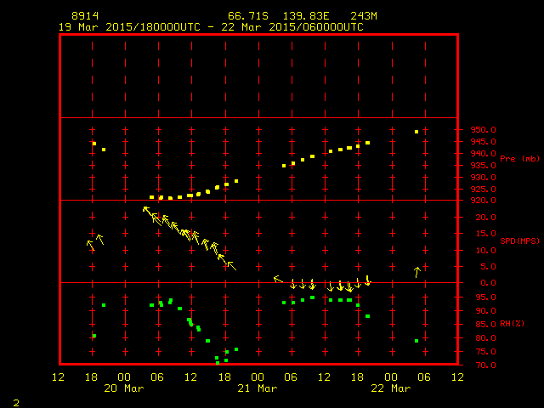Click the 925.0 pressure axis label
The height and width of the screenshot is (408, 544).
483,190
